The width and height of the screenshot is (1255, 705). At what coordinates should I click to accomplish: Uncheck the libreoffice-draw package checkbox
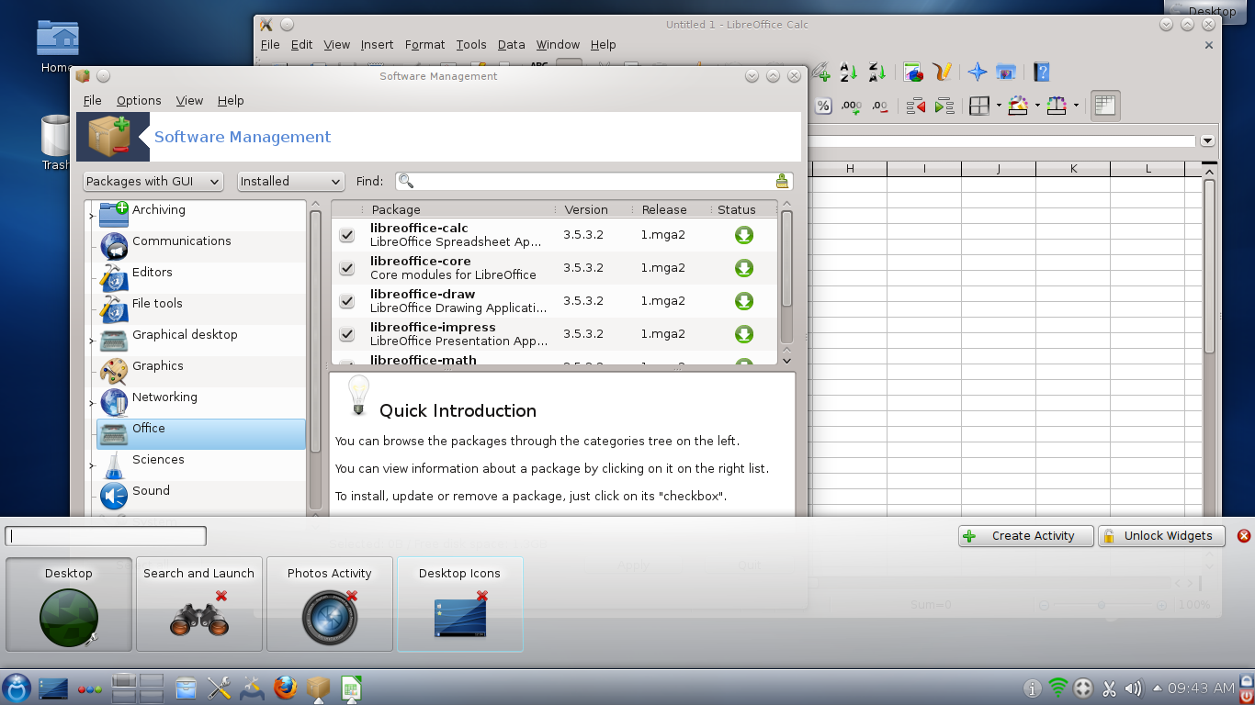pyautogui.click(x=347, y=301)
